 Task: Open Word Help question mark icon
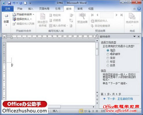pyautogui.click(x=139, y=9)
